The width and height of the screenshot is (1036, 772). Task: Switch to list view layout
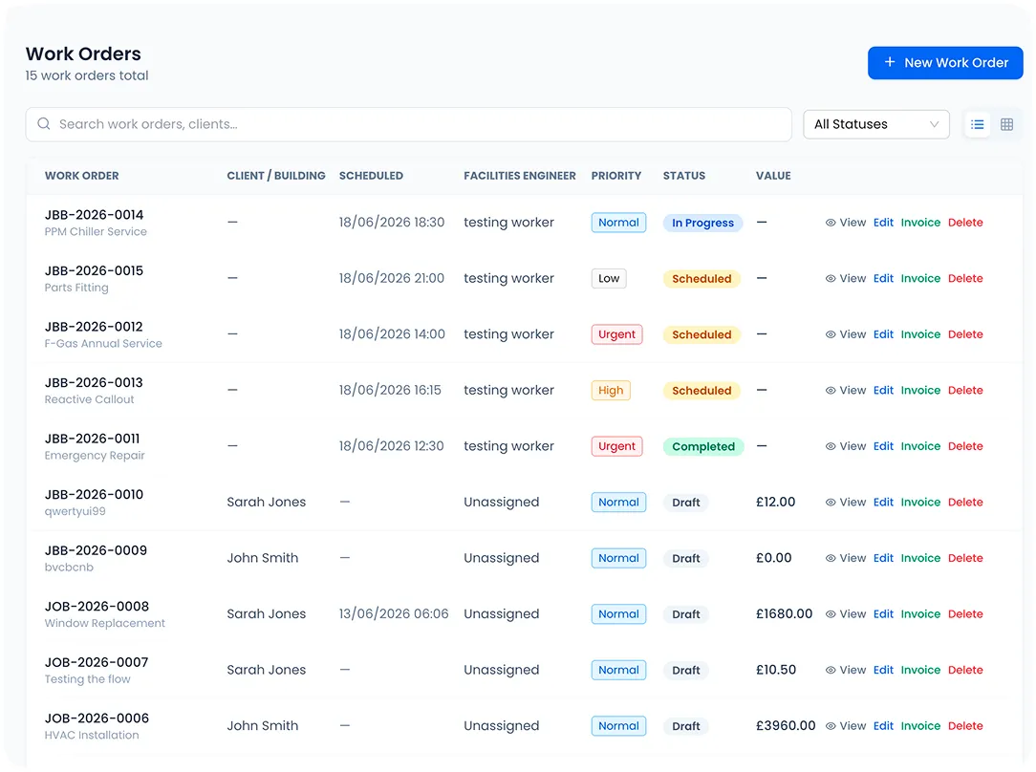pos(977,124)
